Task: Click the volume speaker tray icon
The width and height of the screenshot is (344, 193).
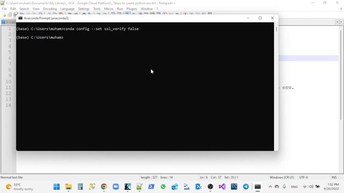Action: pyautogui.click(x=311, y=187)
